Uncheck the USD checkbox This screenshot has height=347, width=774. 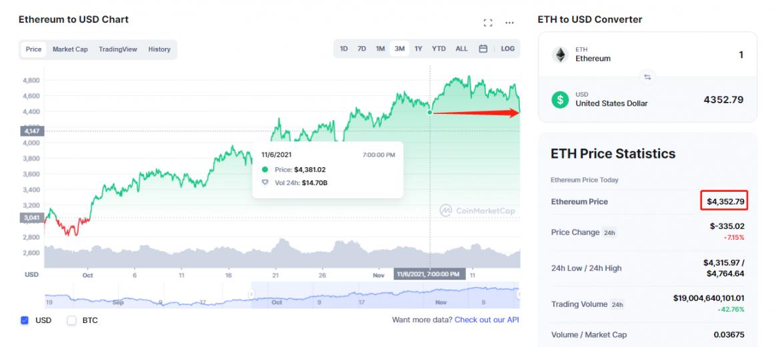[x=25, y=320]
